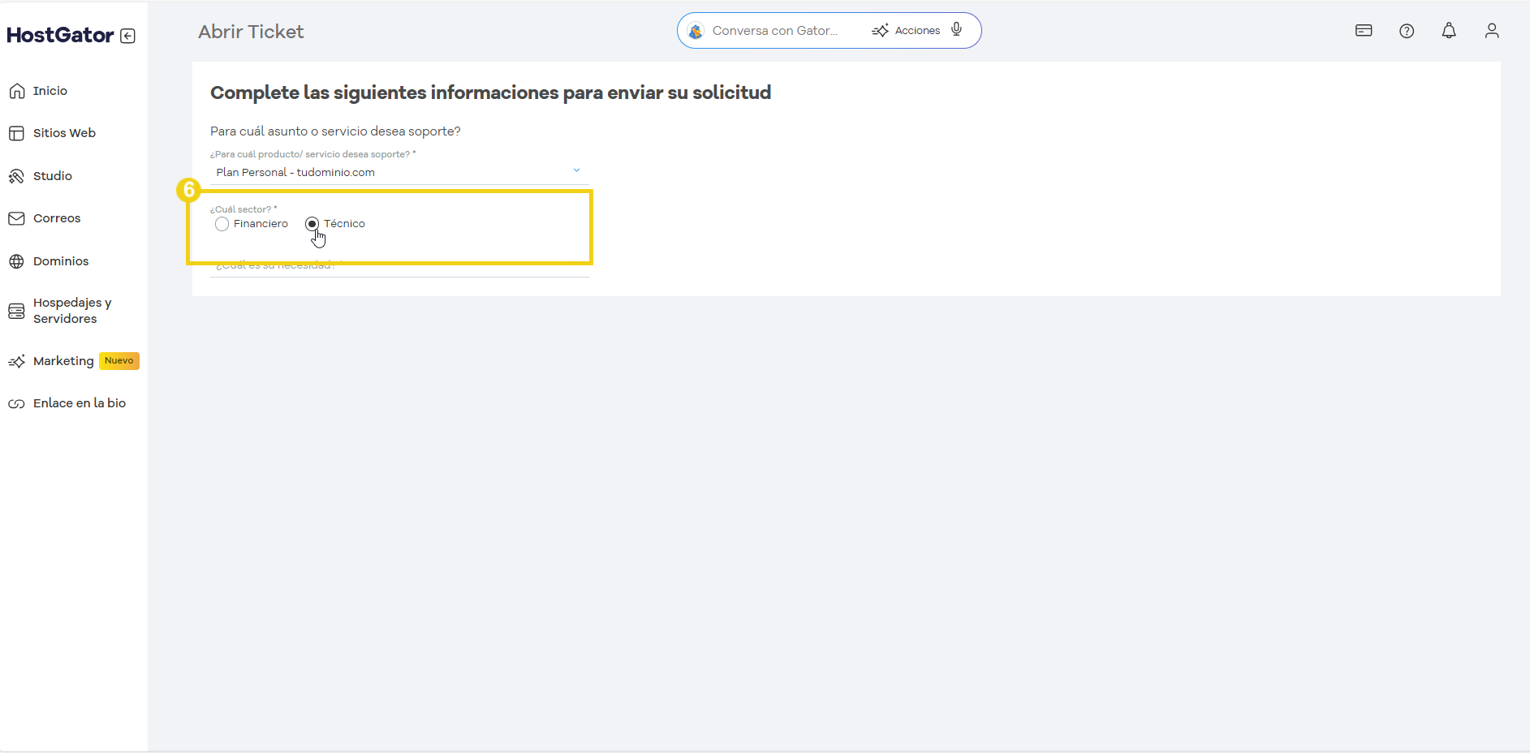
Task: Select the Dominios globe icon
Action: (17, 260)
